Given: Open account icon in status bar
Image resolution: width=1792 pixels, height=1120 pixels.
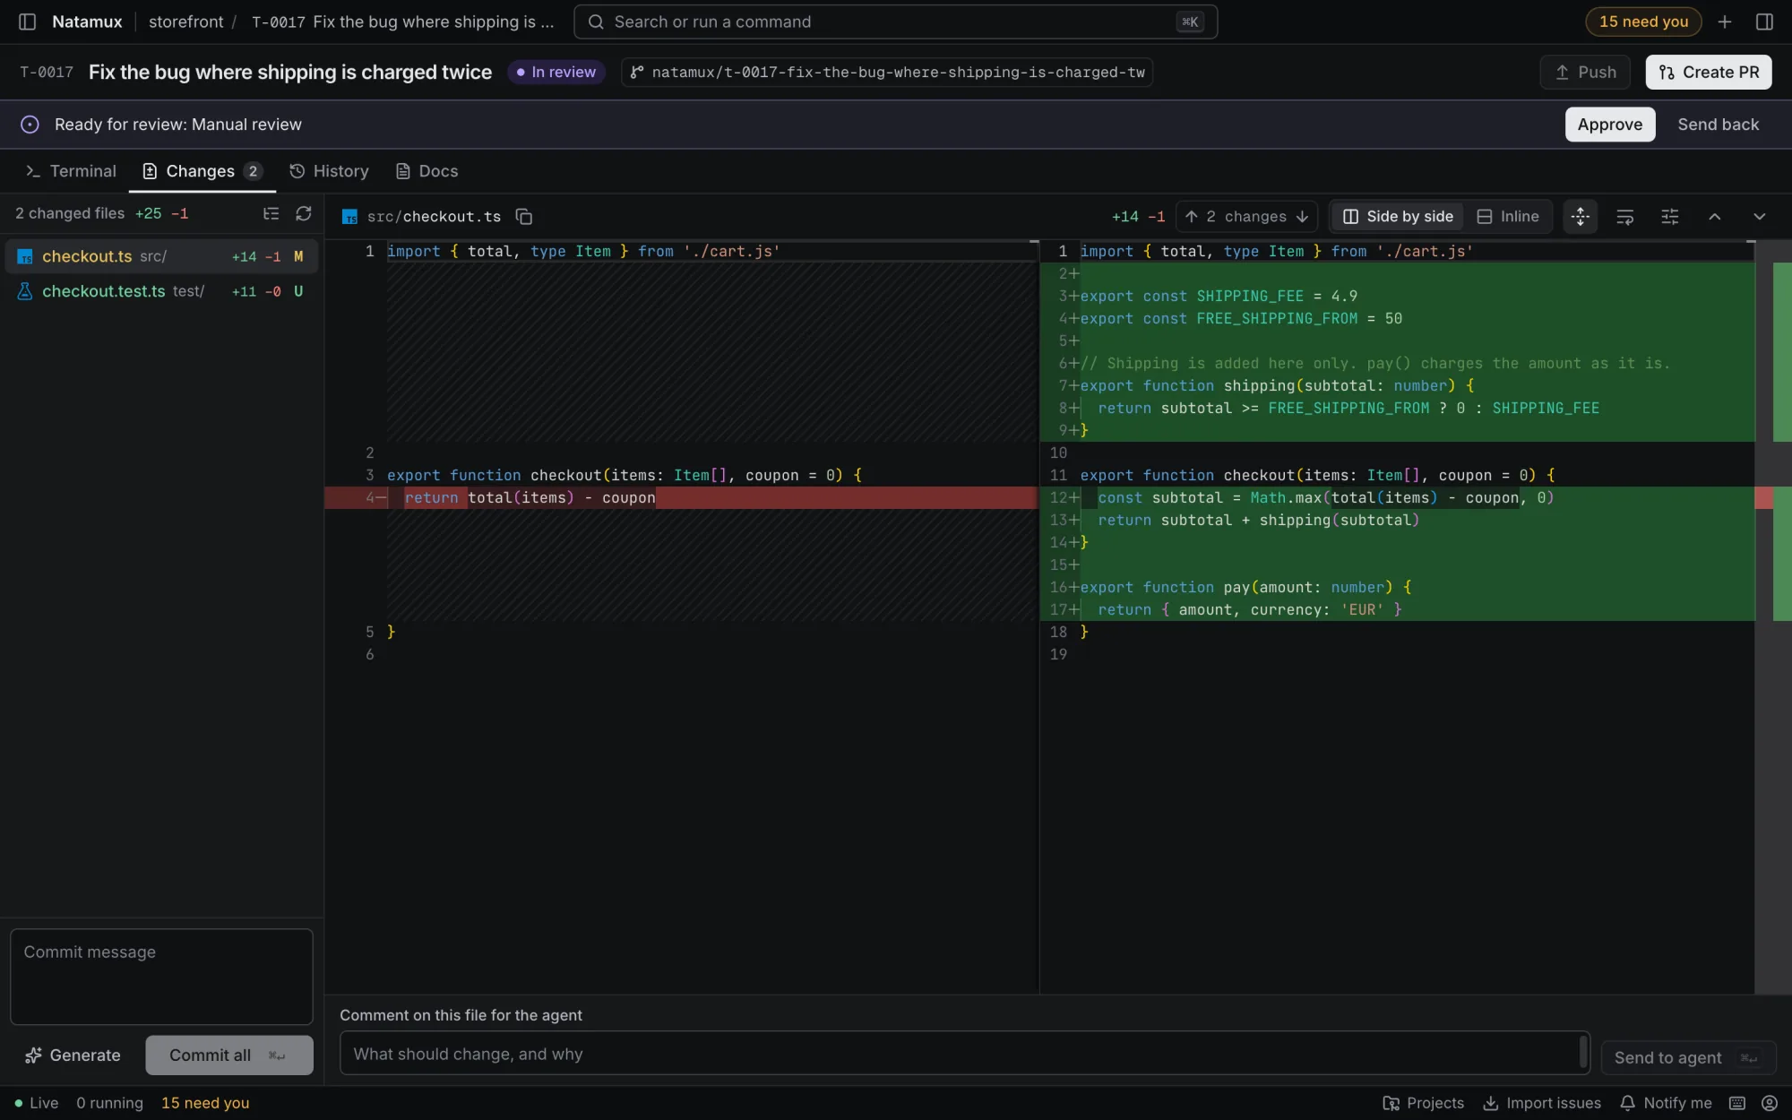Looking at the screenshot, I should 1770,1103.
